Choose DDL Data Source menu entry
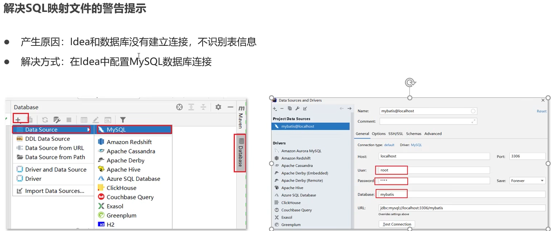The height and width of the screenshot is (231, 551). click(x=53, y=139)
